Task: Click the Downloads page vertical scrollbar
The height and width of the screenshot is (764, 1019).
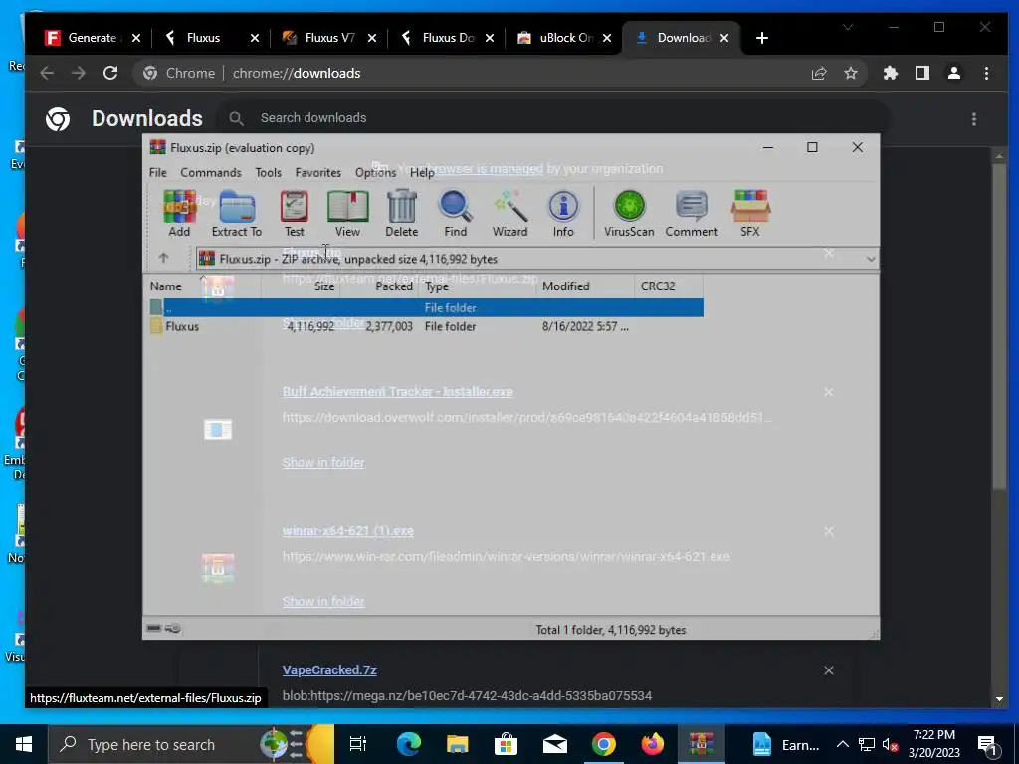Action: click(999, 325)
